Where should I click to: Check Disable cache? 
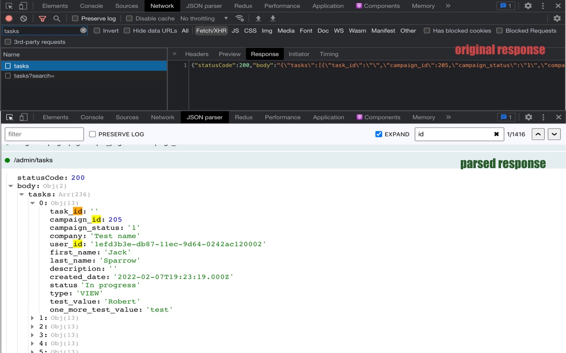pos(128,19)
